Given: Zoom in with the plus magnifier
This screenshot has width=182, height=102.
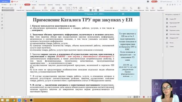Looking at the screenshot, I should click(76, 8).
